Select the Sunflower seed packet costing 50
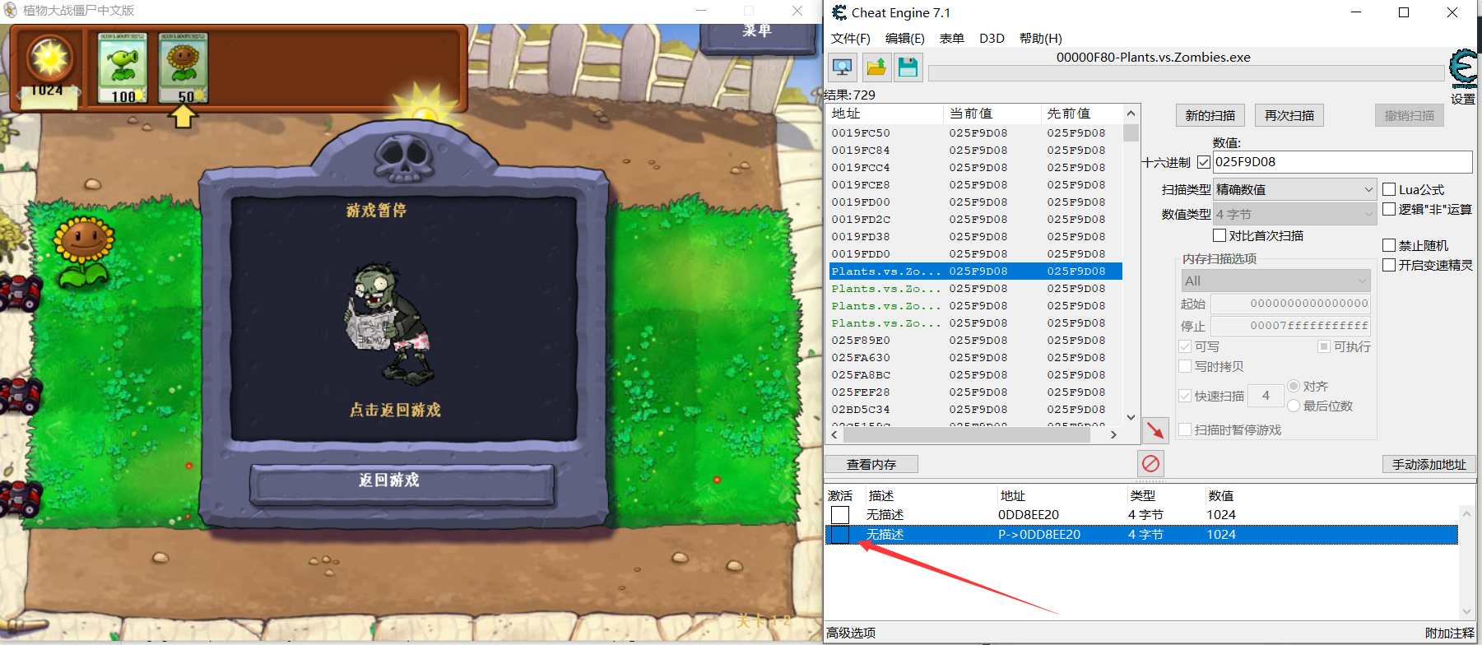Viewport: 1482px width, 645px height. (x=183, y=67)
